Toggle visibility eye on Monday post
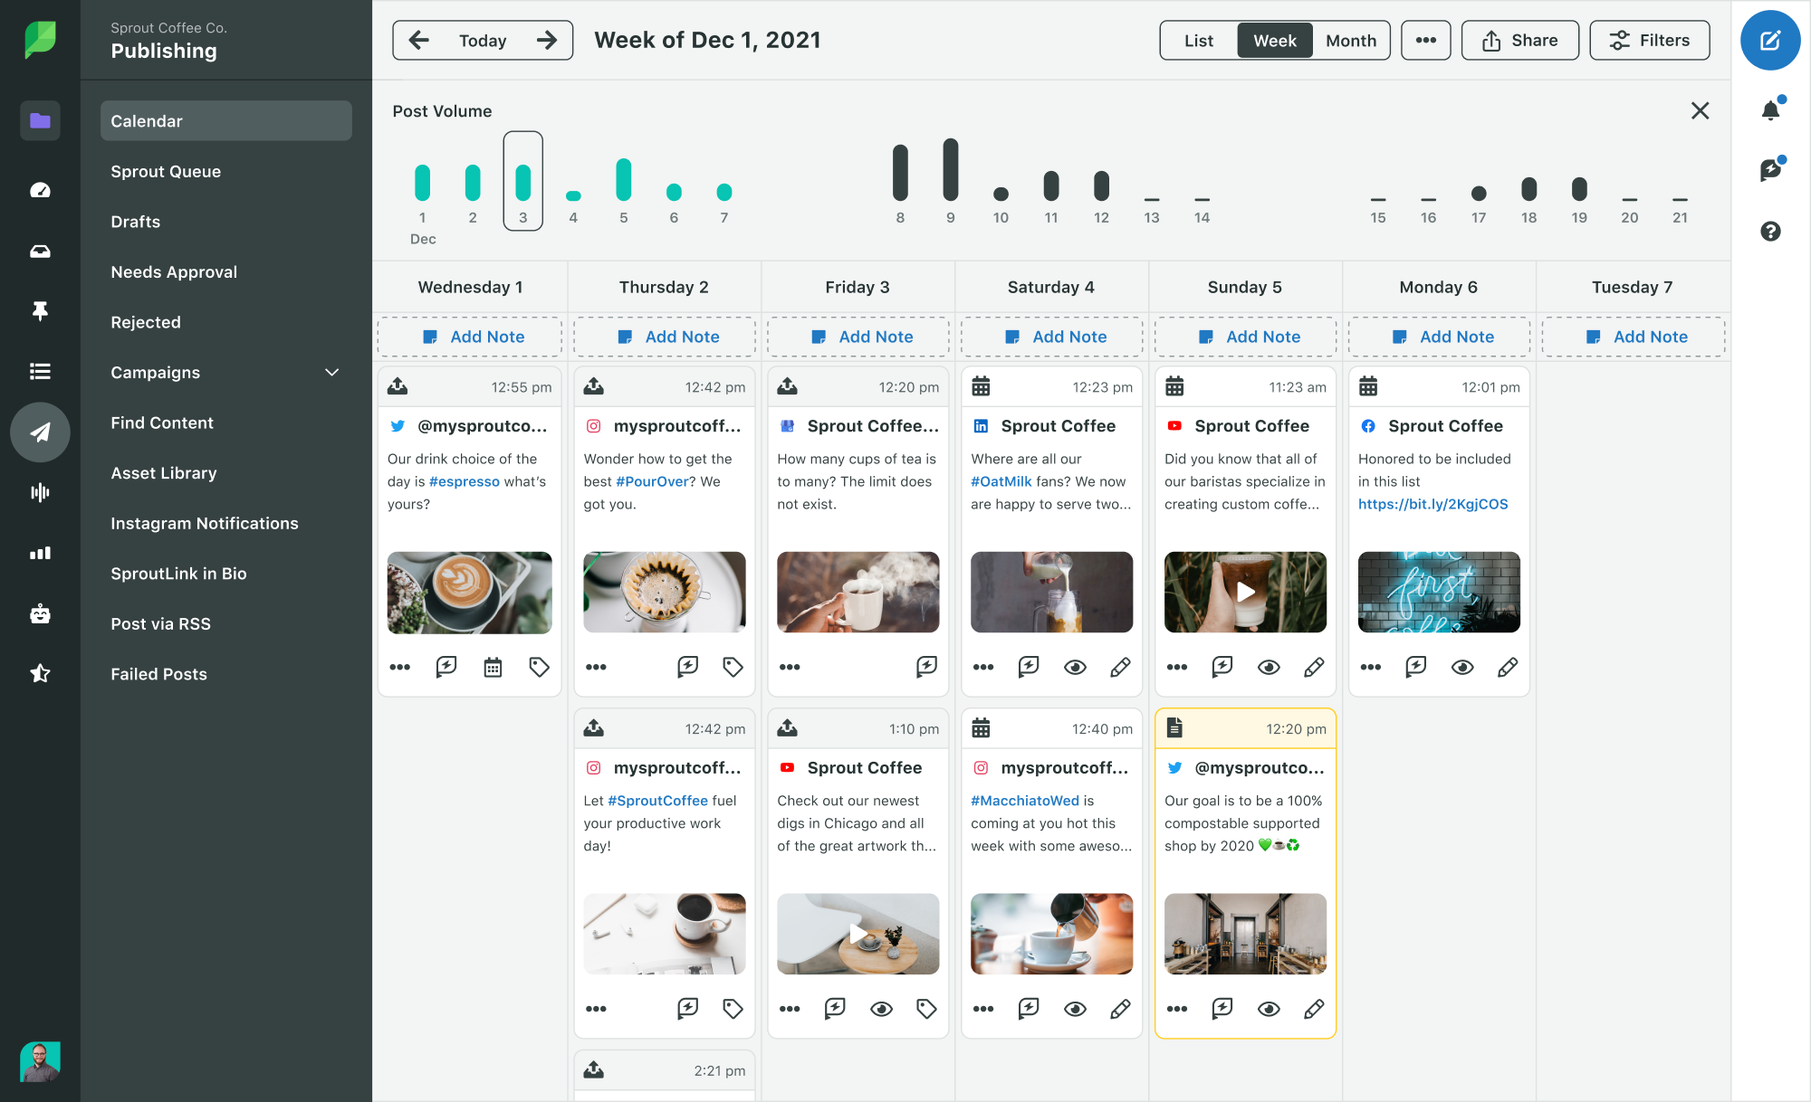This screenshot has height=1102, width=1811. (x=1463, y=667)
